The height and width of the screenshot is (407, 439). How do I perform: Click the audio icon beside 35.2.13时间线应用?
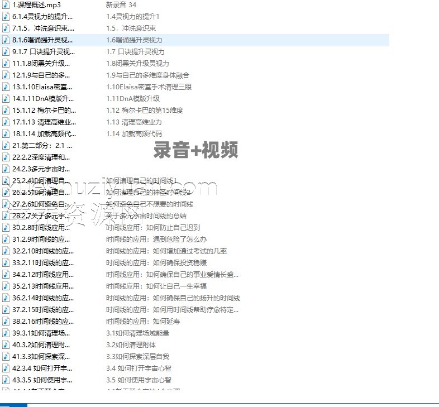(6, 286)
